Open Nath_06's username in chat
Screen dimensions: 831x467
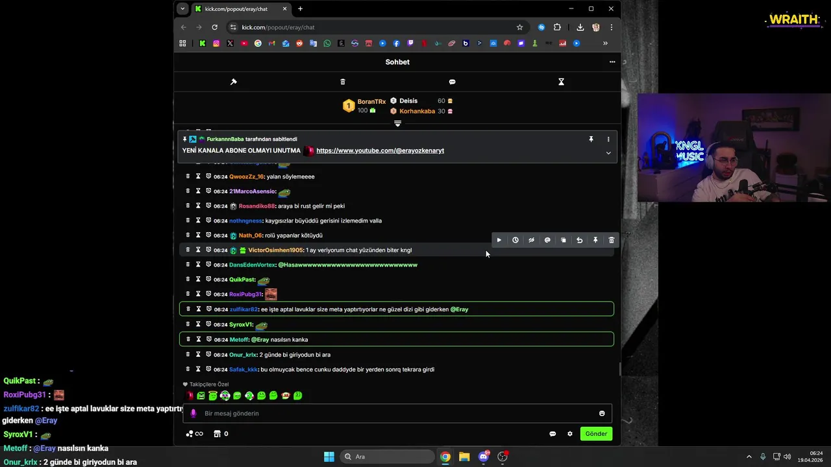point(250,235)
